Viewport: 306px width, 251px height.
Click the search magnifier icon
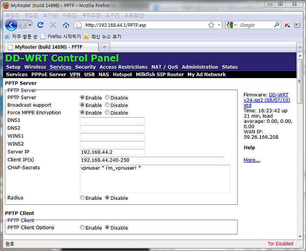tap(277, 25)
